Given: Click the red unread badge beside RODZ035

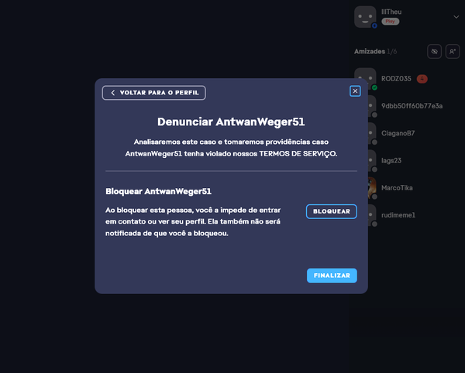Looking at the screenshot, I should (422, 79).
